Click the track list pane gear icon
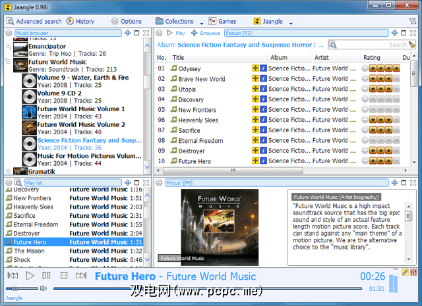422x306 pixels. point(159,33)
